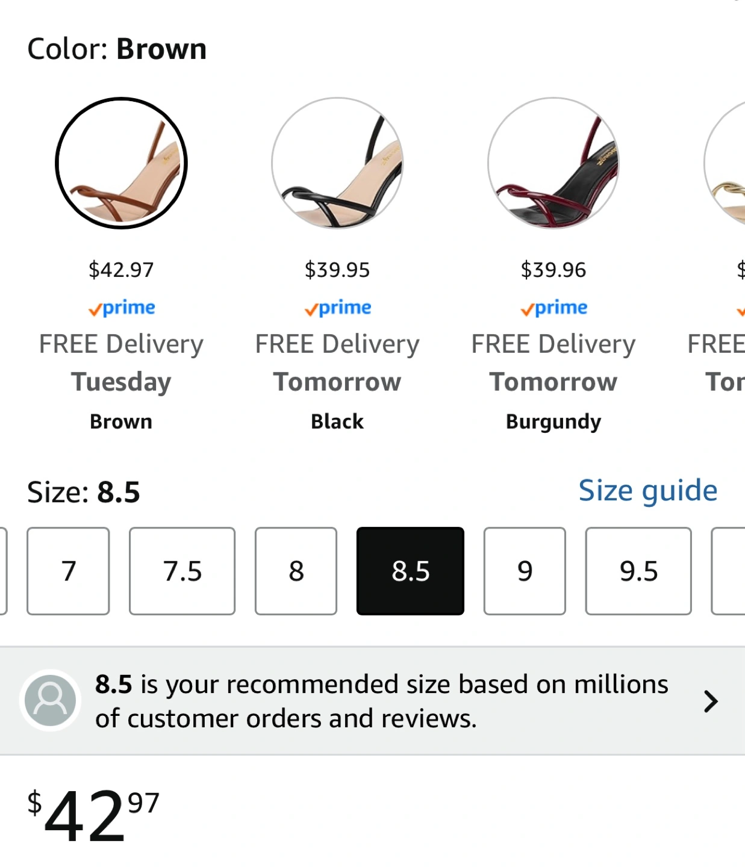Viewport: 745px width, 867px height.
Task: Choose size 9
Action: point(525,571)
